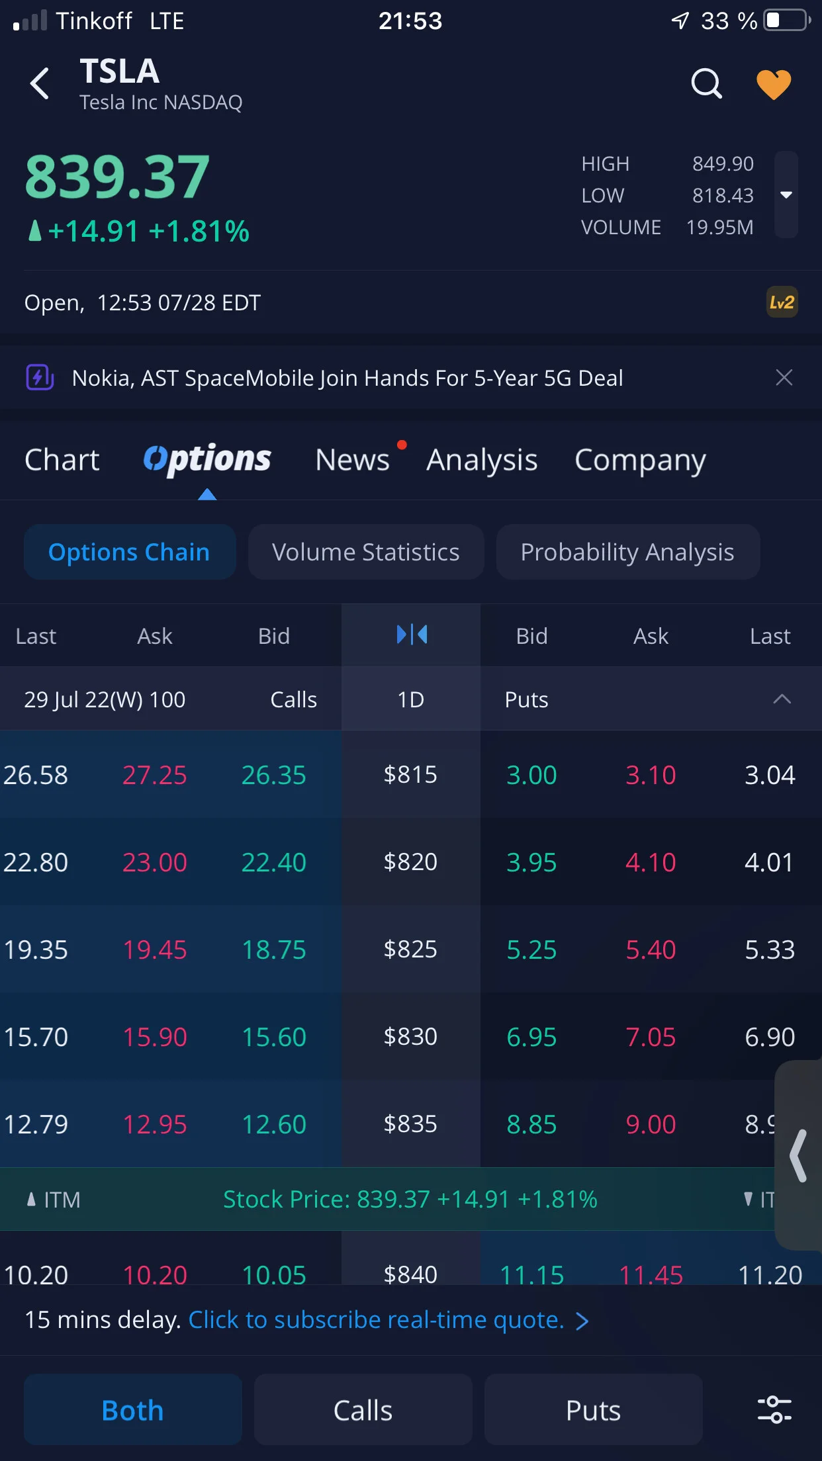Viewport: 822px width, 1461px height.
Task: Expand the HIGH/LOW/VOLUME details dropdown
Action: (x=786, y=195)
